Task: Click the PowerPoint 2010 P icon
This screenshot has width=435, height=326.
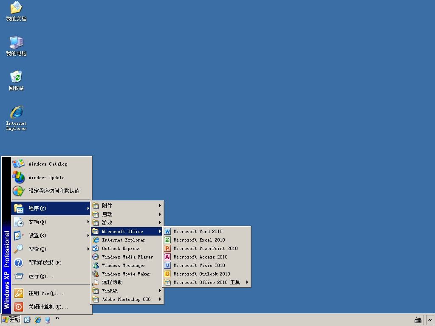Action: (x=167, y=248)
